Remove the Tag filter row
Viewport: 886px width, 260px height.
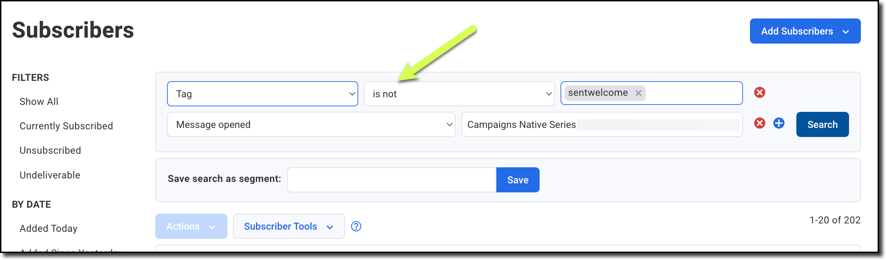(759, 93)
